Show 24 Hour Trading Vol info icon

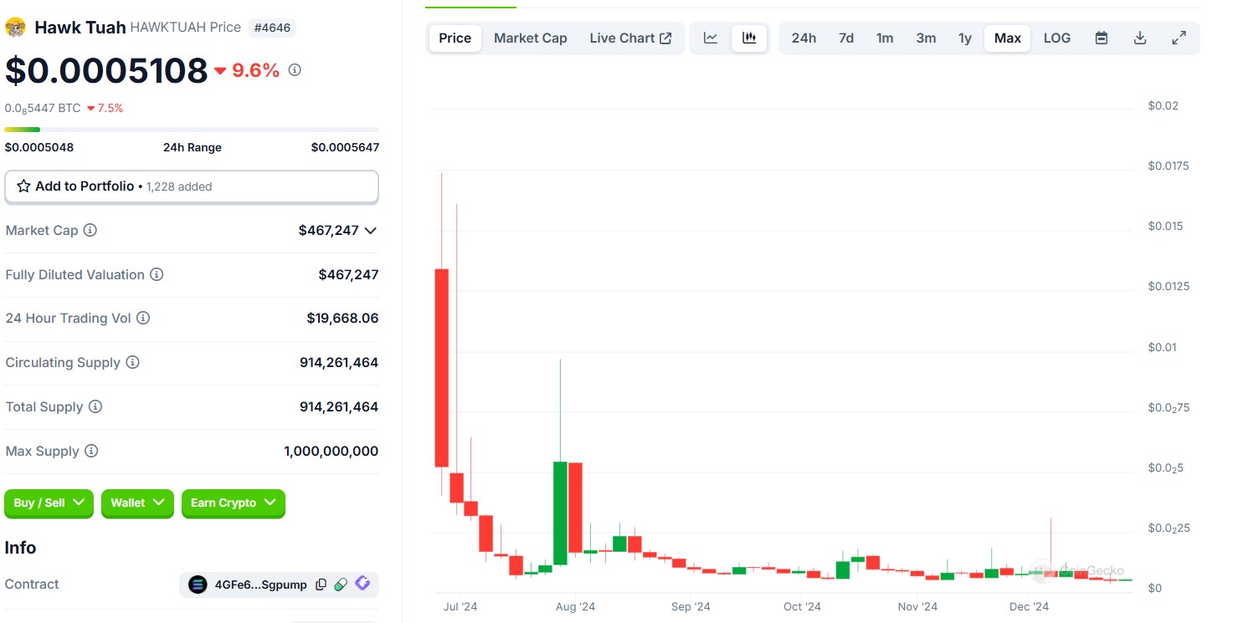[x=143, y=318]
